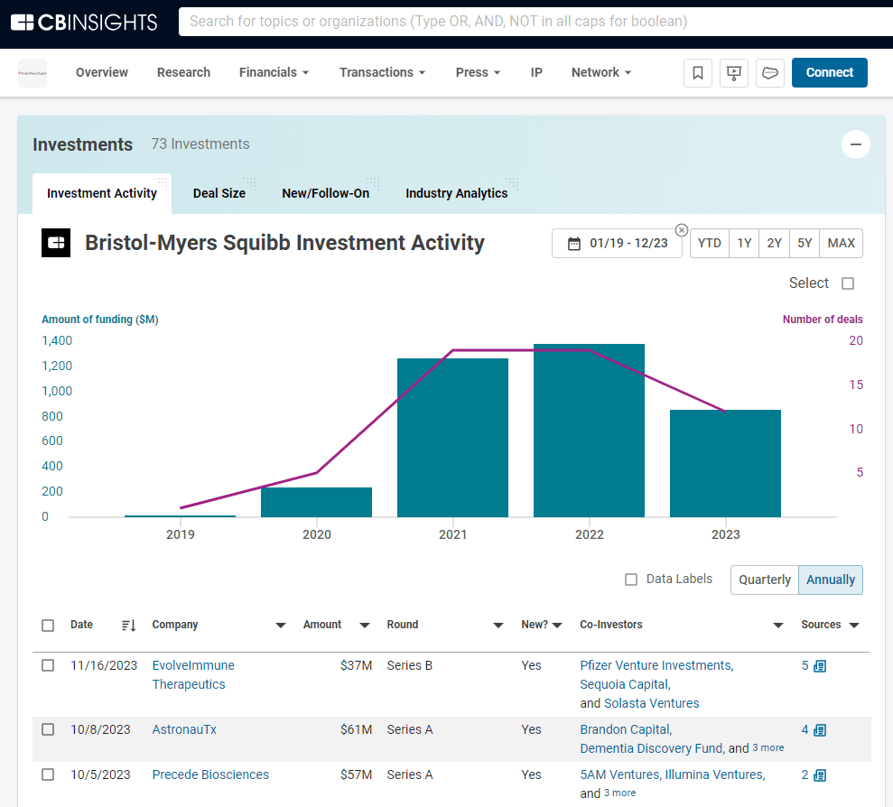Go to the Research tab

coord(183,72)
